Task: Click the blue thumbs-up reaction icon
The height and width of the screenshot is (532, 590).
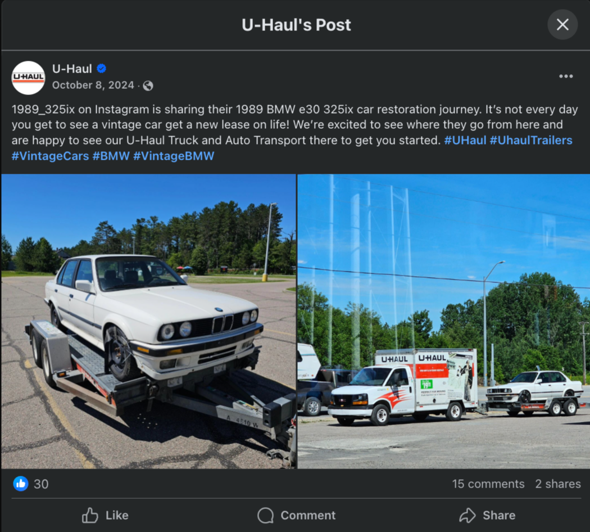Action: point(21,484)
